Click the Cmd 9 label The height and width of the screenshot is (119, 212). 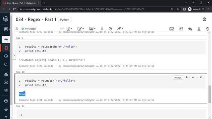coord(20,38)
